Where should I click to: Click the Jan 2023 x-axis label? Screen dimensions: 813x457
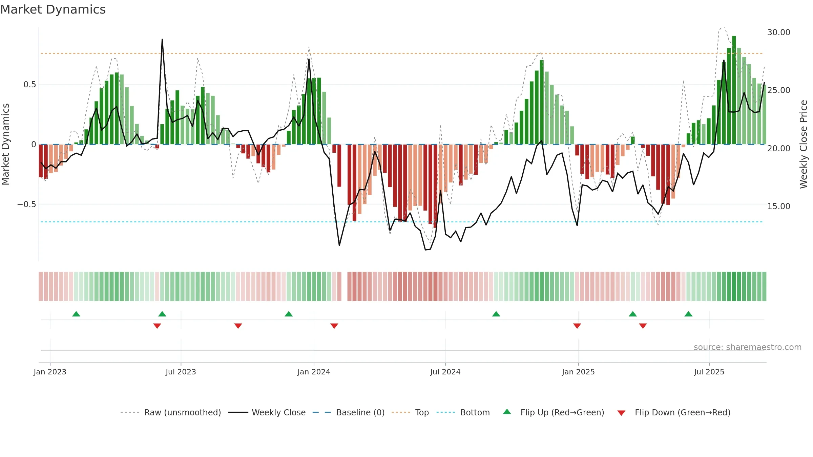tap(50, 372)
